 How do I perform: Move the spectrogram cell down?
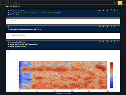(111, 27)
